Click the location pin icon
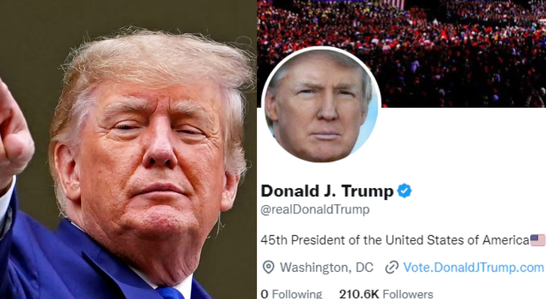The image size is (546, 299). 268,267
